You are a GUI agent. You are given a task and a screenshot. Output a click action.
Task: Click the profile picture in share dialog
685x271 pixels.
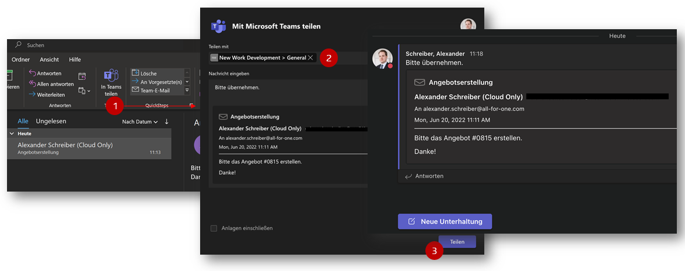[468, 24]
